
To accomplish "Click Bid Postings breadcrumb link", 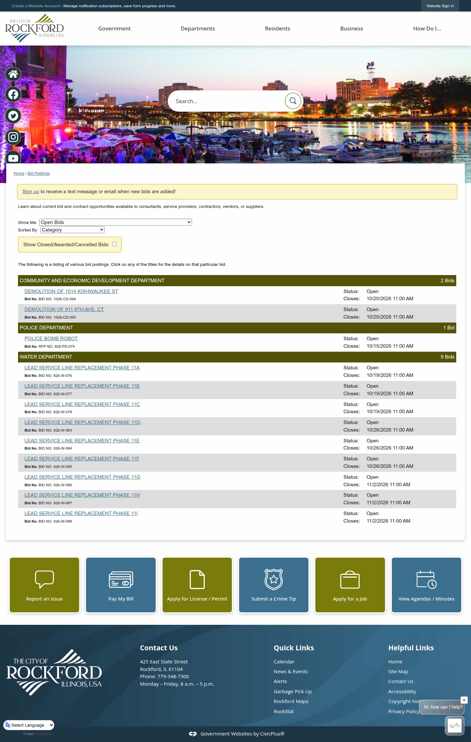I will coord(39,173).
